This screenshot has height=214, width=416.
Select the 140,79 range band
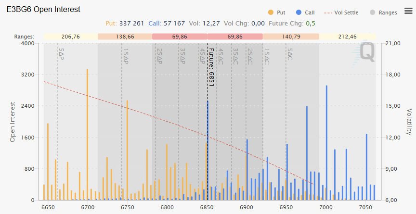[x=291, y=37]
